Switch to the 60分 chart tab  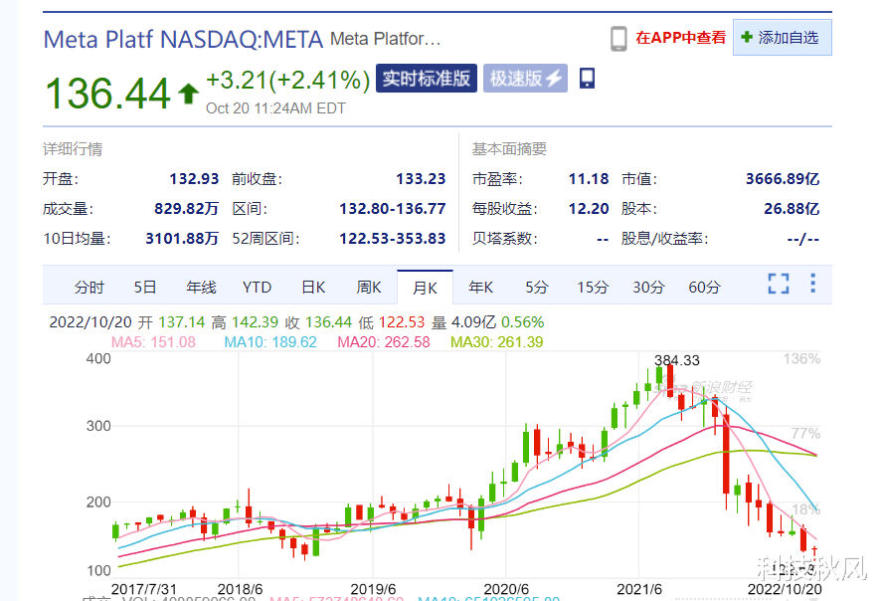coord(704,288)
